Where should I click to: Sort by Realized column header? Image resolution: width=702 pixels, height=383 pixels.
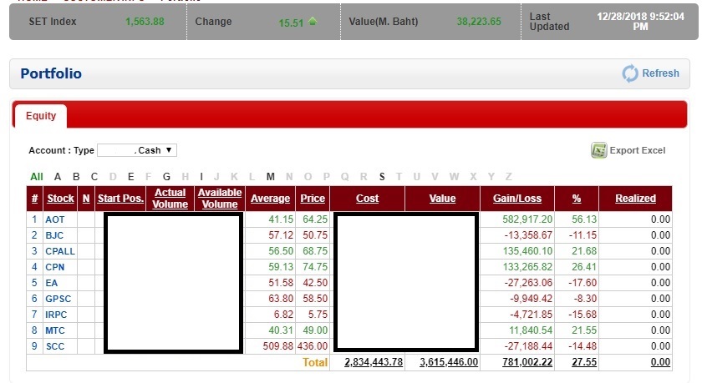[635, 199]
